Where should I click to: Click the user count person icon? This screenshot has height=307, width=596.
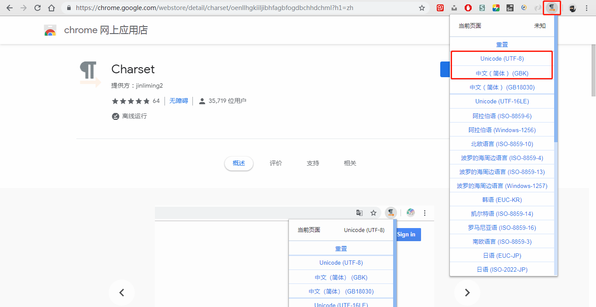point(202,101)
